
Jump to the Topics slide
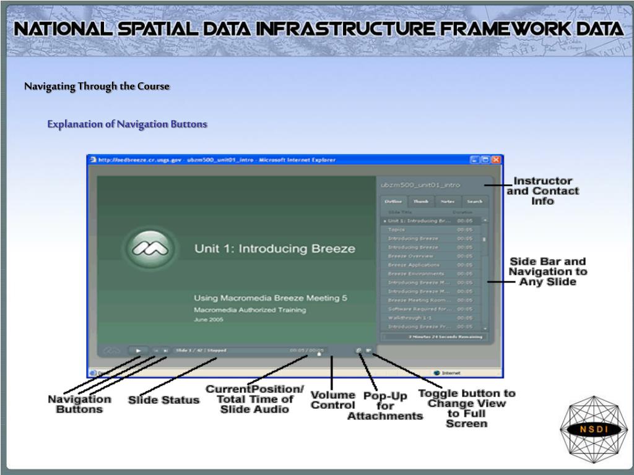coord(431,229)
